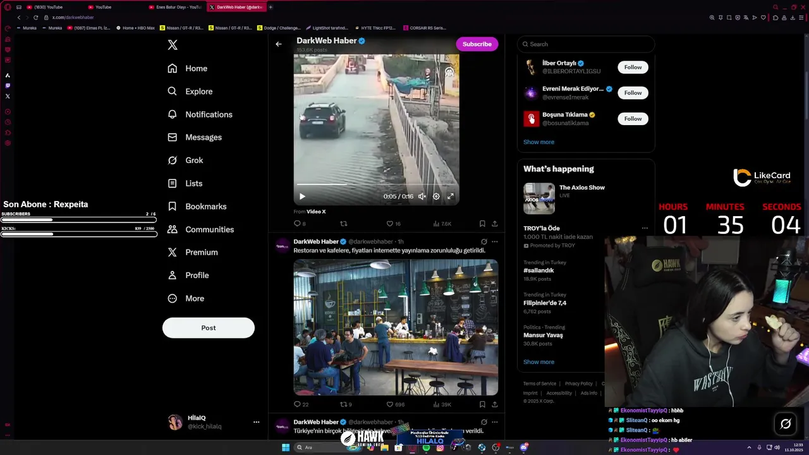Open more options on restaurant post
The image size is (809, 455).
[x=495, y=242]
